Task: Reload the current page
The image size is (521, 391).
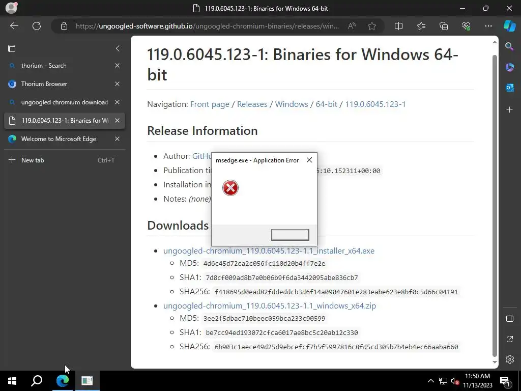Action: point(37,26)
